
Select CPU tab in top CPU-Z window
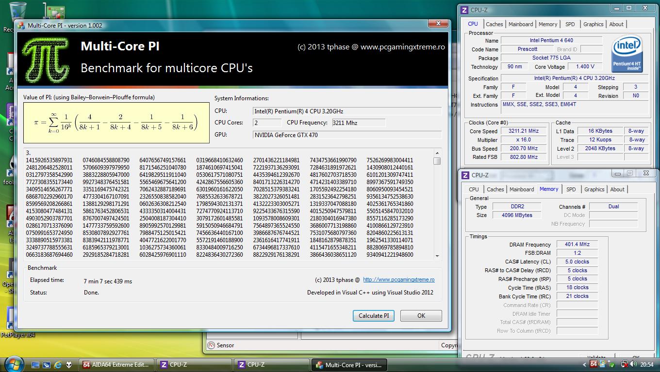[473, 24]
